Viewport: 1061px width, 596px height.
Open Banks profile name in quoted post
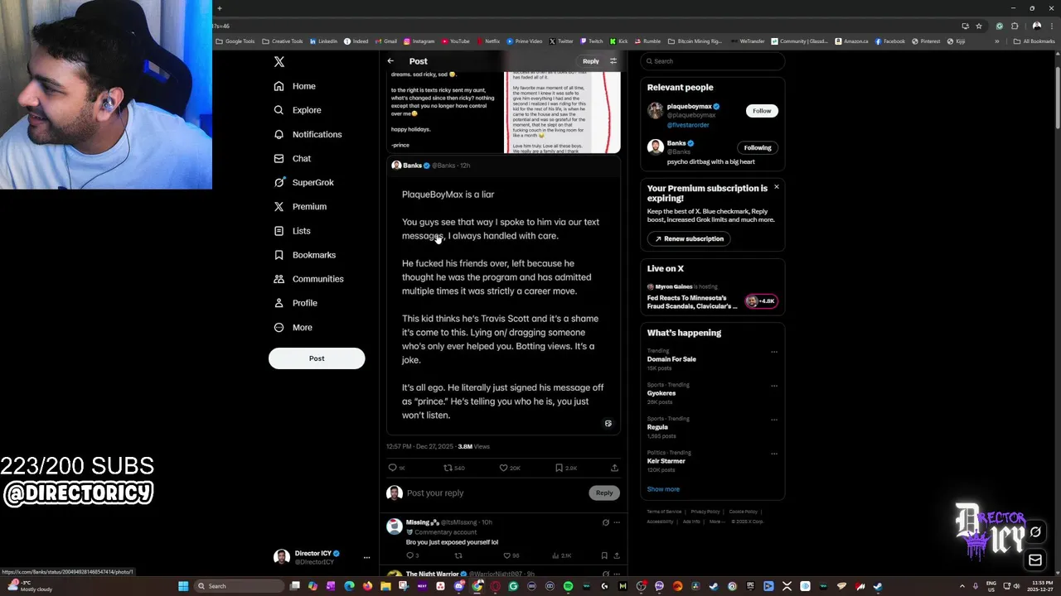coord(412,166)
